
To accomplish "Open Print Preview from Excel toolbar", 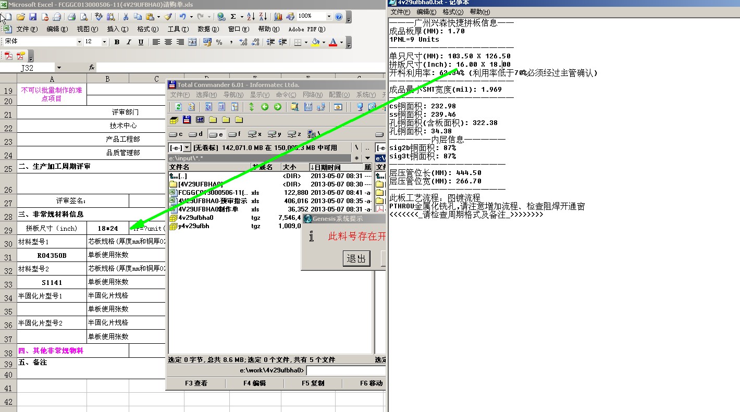I will pyautogui.click(x=83, y=17).
